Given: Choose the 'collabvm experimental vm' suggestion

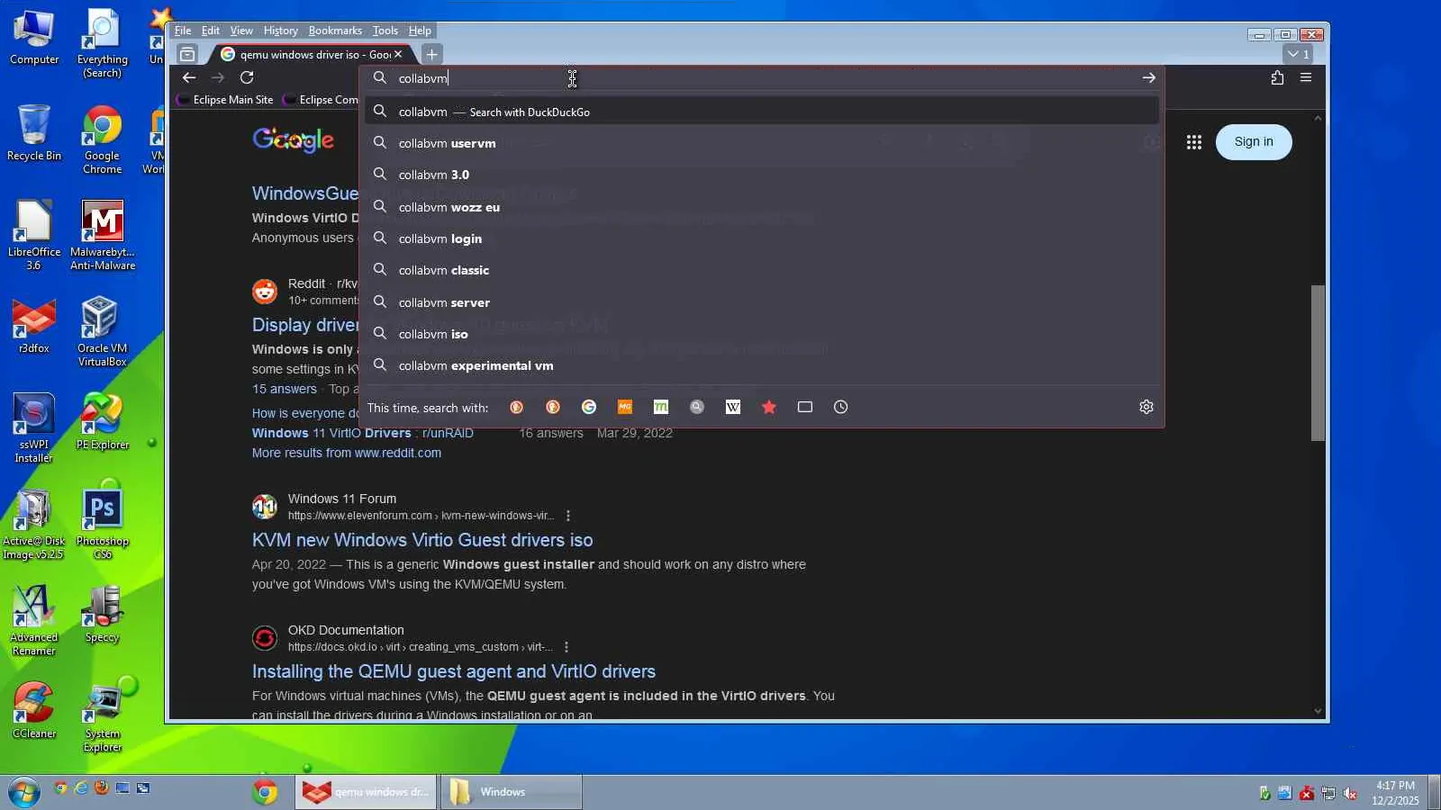Looking at the screenshot, I should pyautogui.click(x=762, y=365).
